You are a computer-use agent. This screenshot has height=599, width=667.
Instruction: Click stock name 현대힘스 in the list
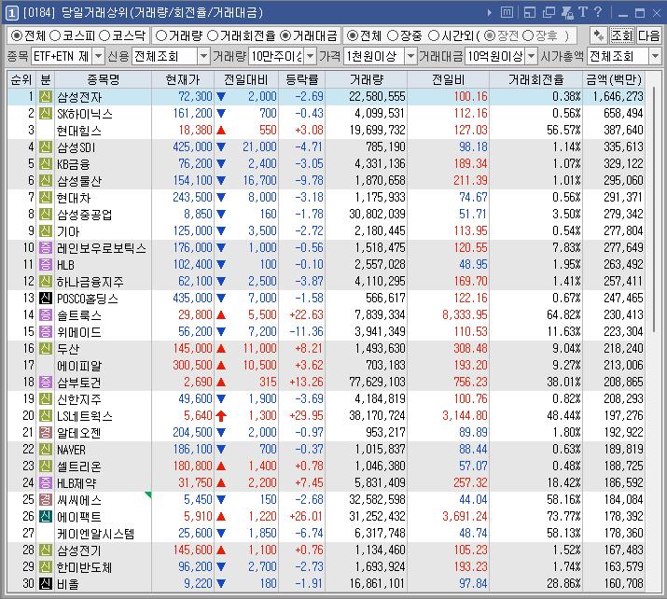[79, 131]
